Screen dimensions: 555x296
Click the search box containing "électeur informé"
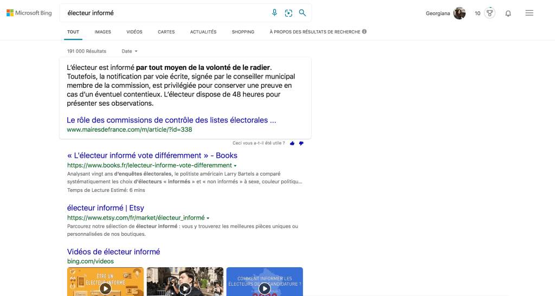click(163, 13)
